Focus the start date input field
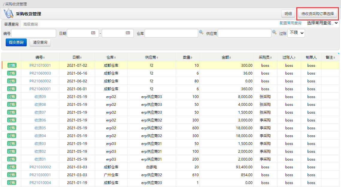Viewport: 341px width, 187px height. [x=83, y=33]
